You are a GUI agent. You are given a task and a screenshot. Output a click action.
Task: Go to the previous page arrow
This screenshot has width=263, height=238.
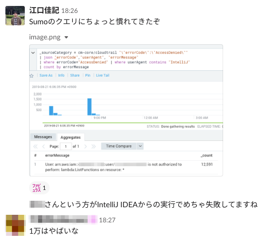pos(44,146)
